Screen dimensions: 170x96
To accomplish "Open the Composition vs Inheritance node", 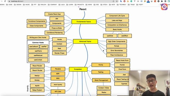I will click(117, 25).
